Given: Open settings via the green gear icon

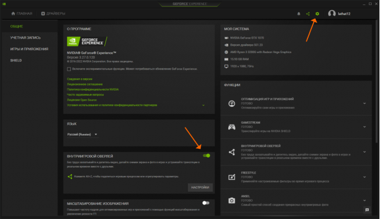Looking at the screenshot, I should (318, 14).
